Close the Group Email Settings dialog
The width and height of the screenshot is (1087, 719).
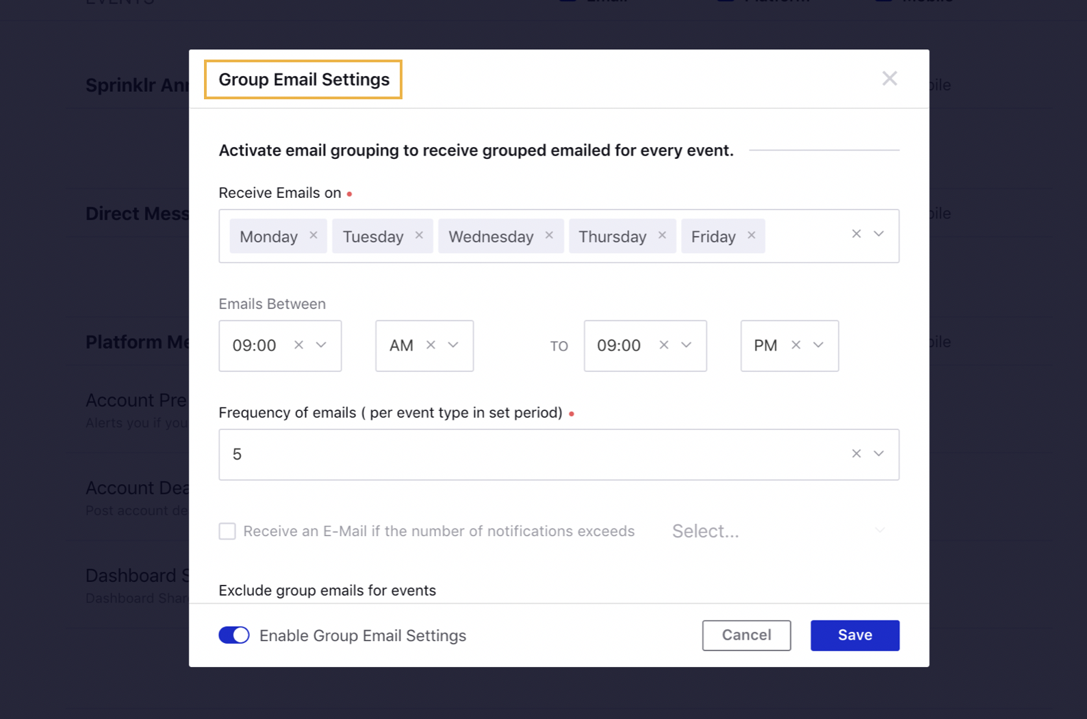[x=889, y=79]
